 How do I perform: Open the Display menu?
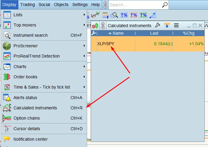tap(9, 5)
